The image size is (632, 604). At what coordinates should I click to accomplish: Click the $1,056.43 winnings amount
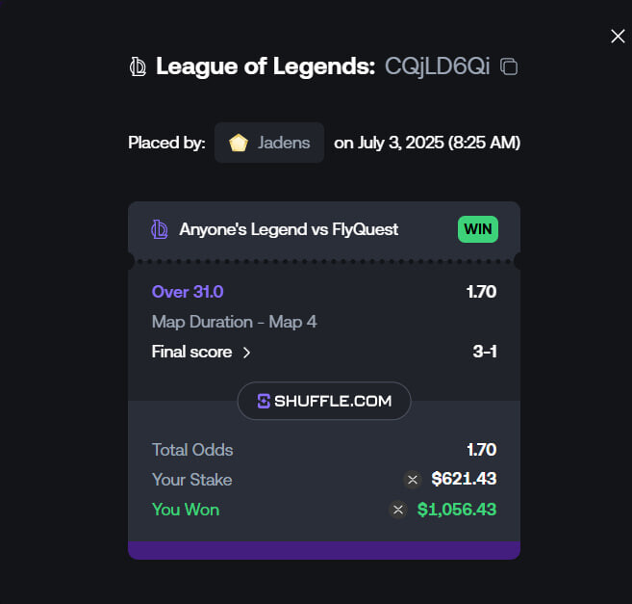(x=457, y=510)
